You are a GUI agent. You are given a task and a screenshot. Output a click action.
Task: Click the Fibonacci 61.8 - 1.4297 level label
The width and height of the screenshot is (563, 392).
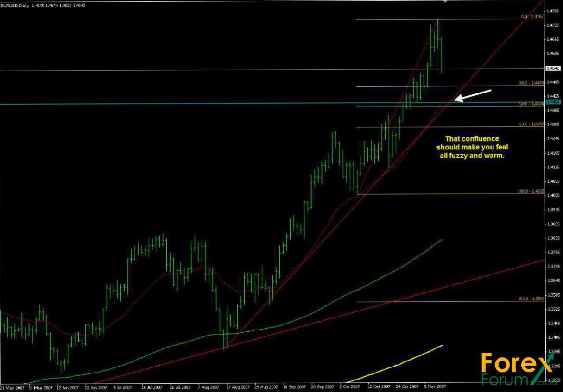[x=531, y=124]
